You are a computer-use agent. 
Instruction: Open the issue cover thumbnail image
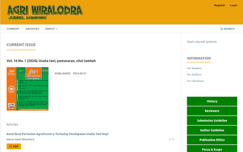pyautogui.click(x=28, y=89)
